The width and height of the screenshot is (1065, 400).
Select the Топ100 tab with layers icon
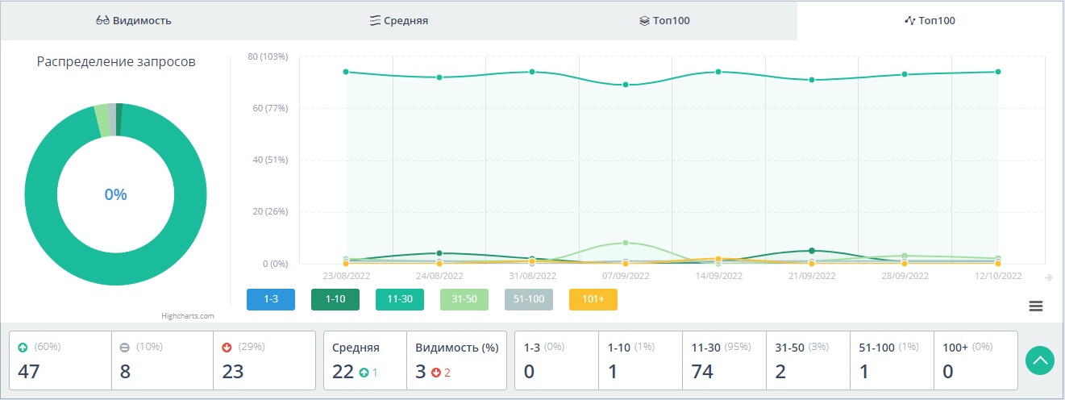click(x=664, y=20)
